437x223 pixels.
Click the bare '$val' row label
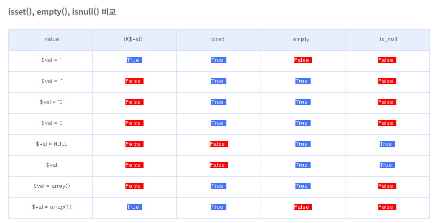[51, 165]
